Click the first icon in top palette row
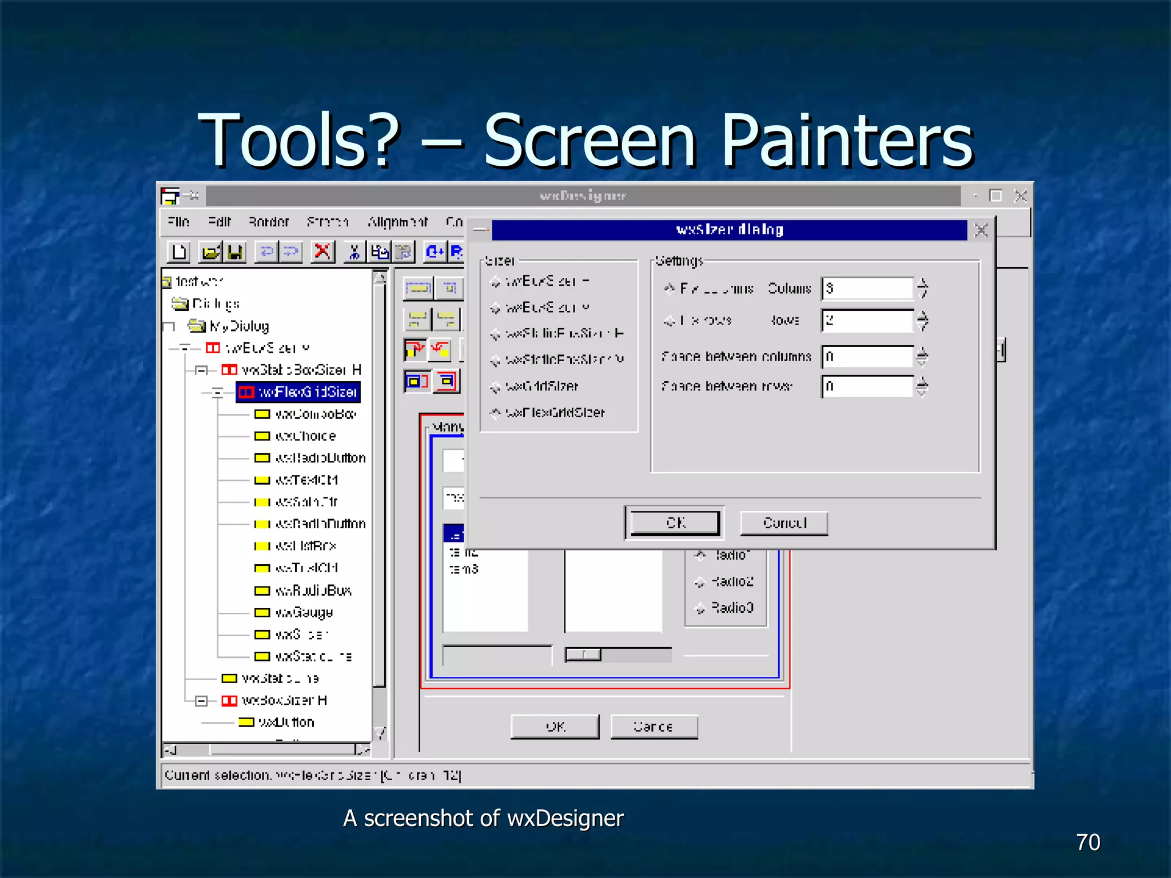 point(418,288)
